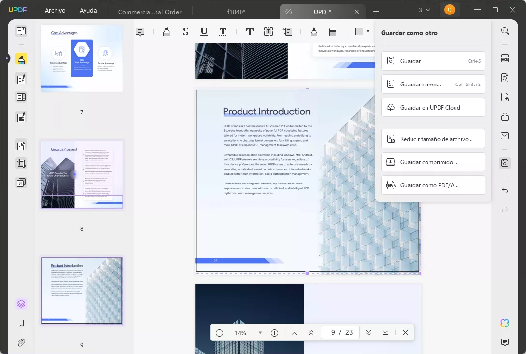Open page 8 Growth Prospect thumbnail
The width and height of the screenshot is (526, 354).
[x=82, y=174]
